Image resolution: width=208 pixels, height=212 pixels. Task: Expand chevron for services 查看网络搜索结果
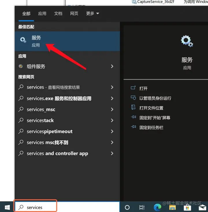[112, 87]
